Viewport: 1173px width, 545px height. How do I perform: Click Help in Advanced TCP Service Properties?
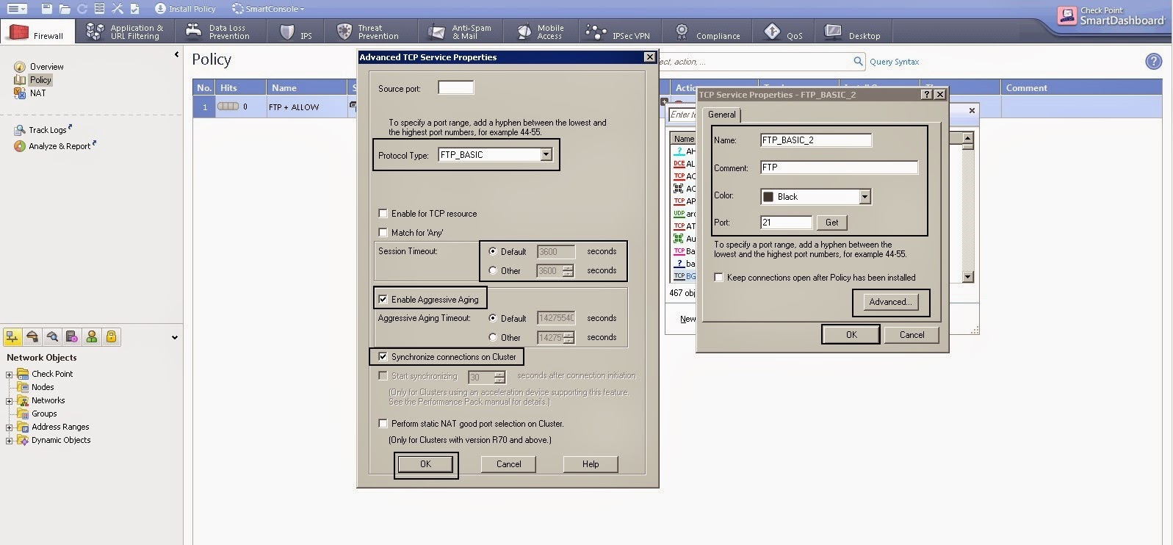click(591, 464)
